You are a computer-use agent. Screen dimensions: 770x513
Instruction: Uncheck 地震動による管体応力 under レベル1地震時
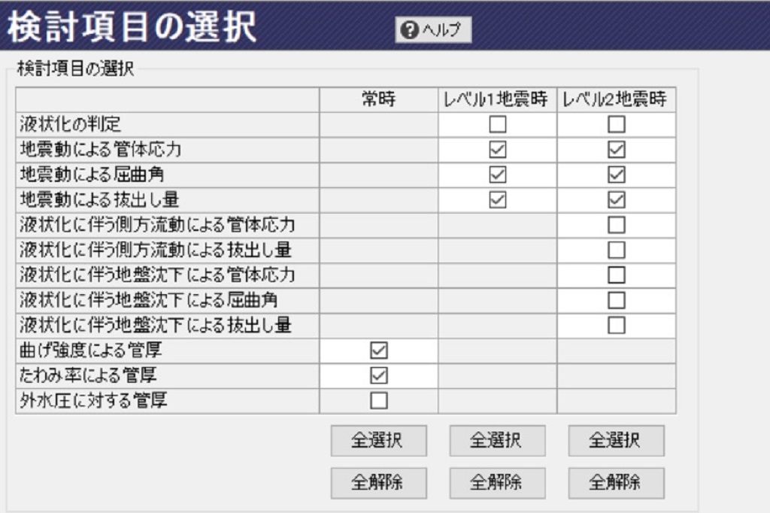pyautogui.click(x=498, y=150)
